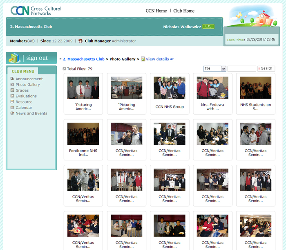
Task: Click the Nicholas Walkowicz user name
Action: click(182, 27)
